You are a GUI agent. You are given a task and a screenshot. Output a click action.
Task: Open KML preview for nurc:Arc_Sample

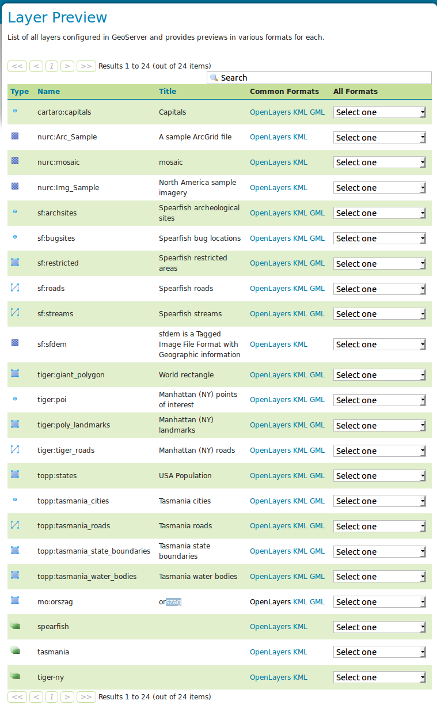[x=301, y=137]
